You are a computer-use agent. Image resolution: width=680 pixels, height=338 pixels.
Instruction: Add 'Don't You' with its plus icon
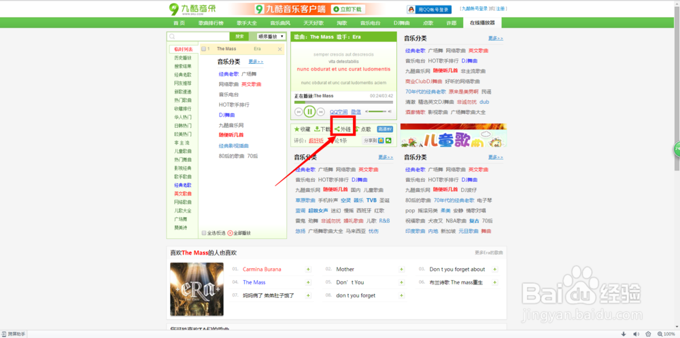(402, 282)
